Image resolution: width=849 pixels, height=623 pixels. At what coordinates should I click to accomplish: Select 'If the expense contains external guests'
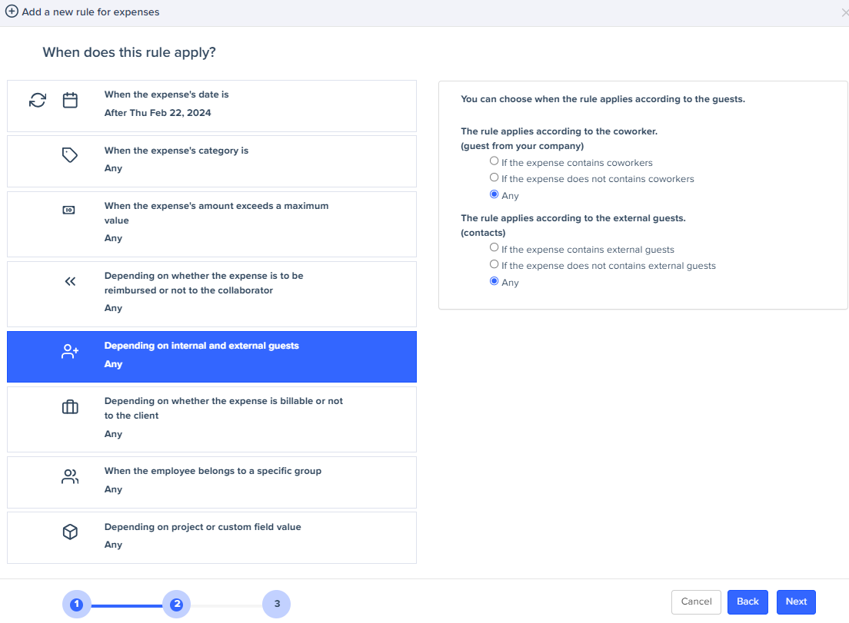tap(494, 247)
